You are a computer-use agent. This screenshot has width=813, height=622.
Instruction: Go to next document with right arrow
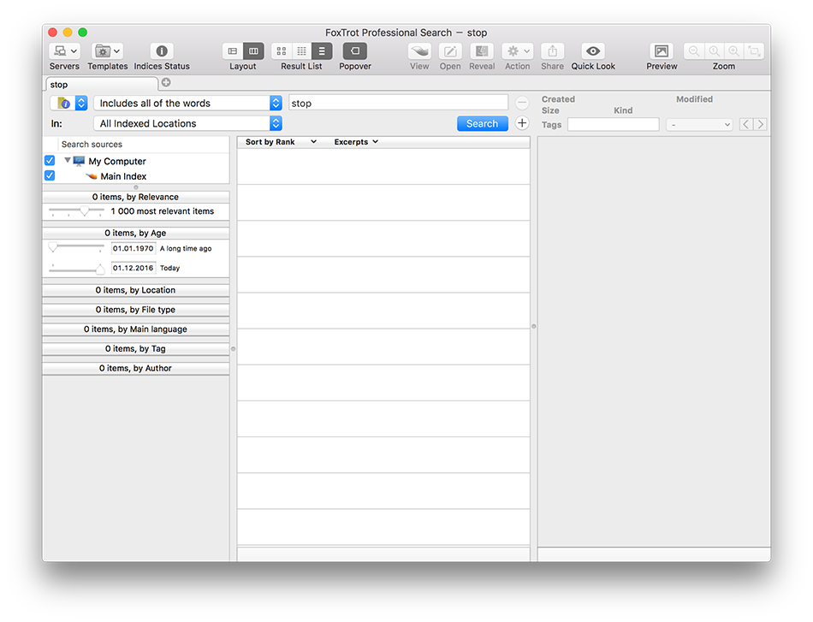point(761,124)
